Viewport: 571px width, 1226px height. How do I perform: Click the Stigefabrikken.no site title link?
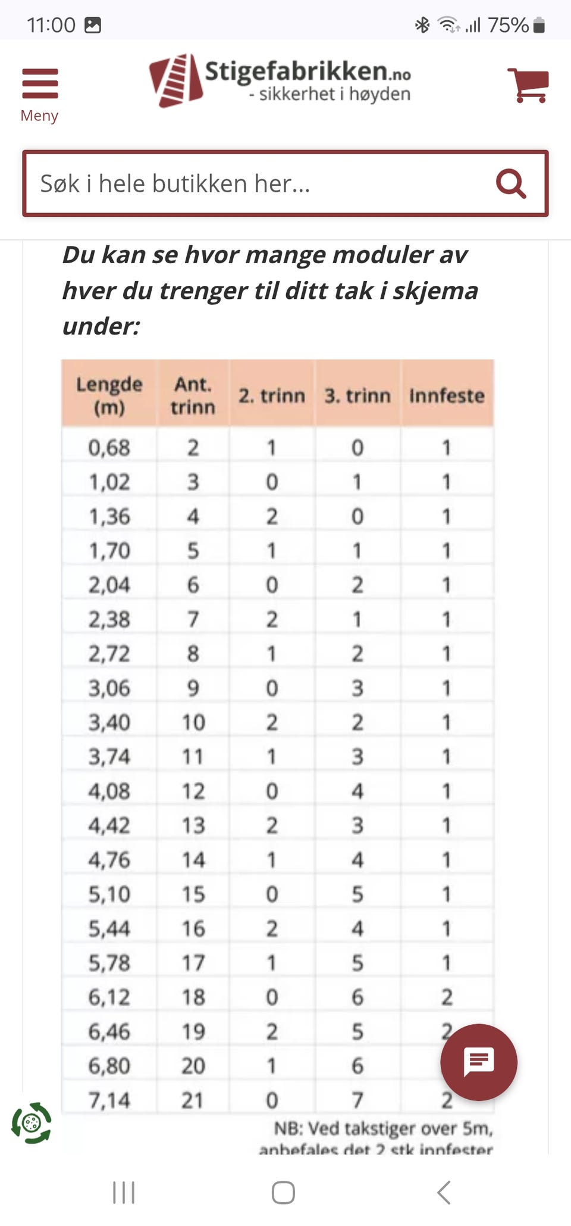[x=308, y=71]
